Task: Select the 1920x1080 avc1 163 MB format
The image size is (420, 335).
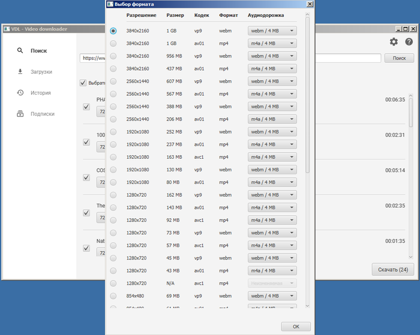Action: tap(113, 157)
